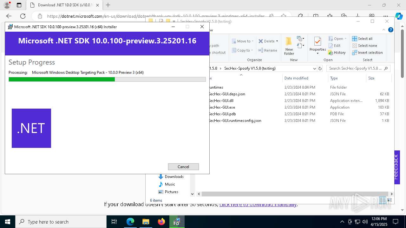Click SecHex-Spoofy V1.5.8 (testing) breadcrumb
This screenshot has height=228, width=406.
tap(250, 68)
